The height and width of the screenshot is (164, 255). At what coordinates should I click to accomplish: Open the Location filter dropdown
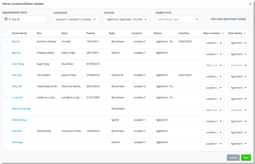[x=76, y=19]
